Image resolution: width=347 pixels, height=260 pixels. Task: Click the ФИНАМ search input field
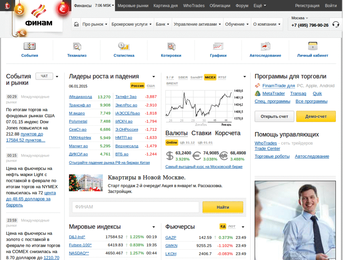[136, 207]
